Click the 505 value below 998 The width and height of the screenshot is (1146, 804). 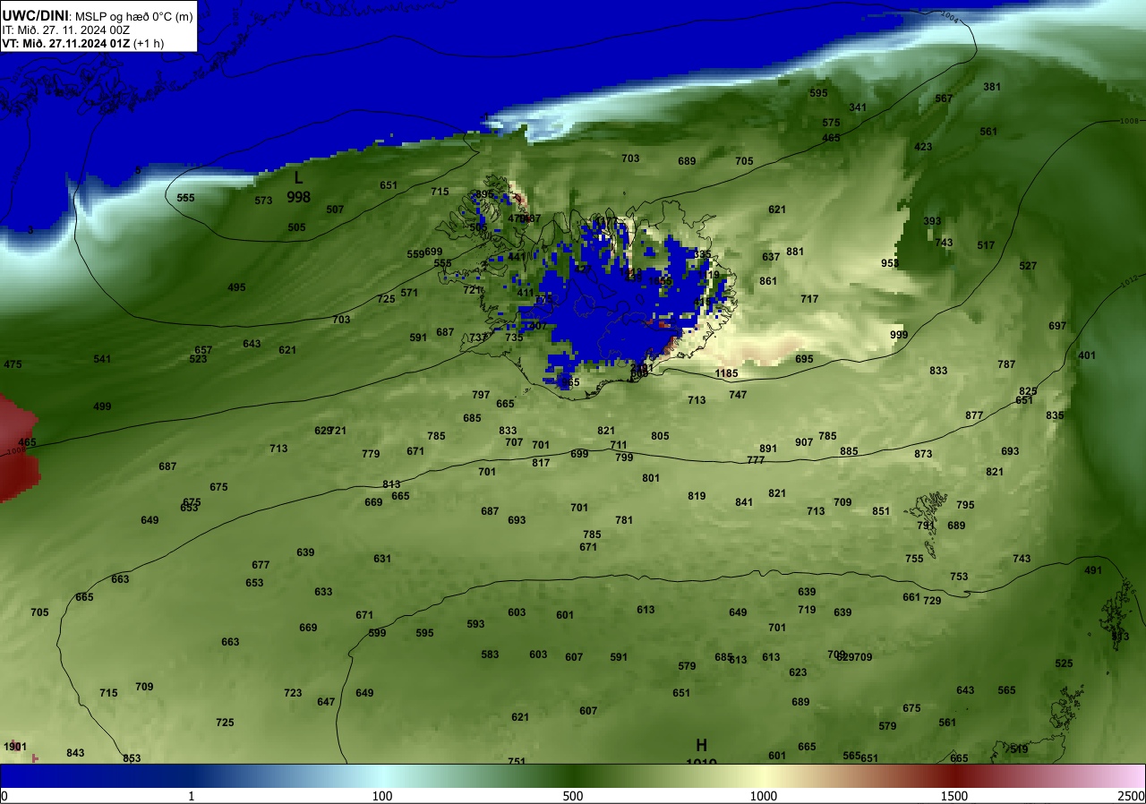click(x=296, y=227)
